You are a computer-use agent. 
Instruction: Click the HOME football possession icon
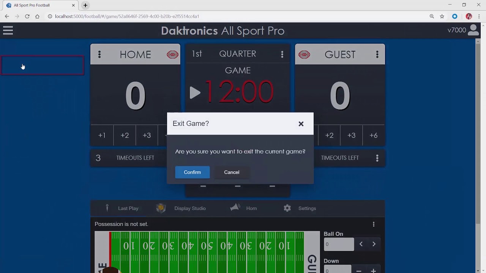tap(172, 55)
